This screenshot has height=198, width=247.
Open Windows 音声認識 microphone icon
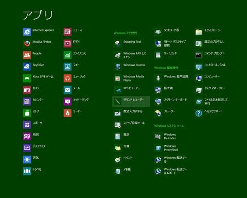[158, 78]
